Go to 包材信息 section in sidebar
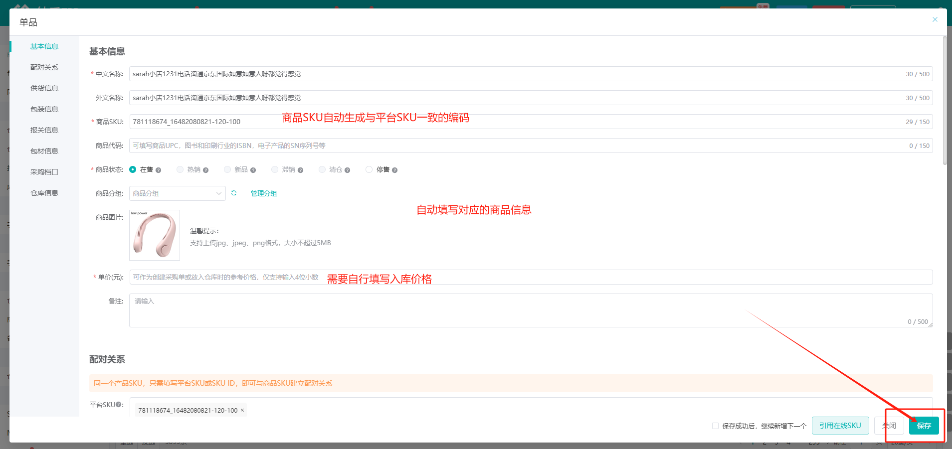The image size is (952, 449). pos(44,151)
